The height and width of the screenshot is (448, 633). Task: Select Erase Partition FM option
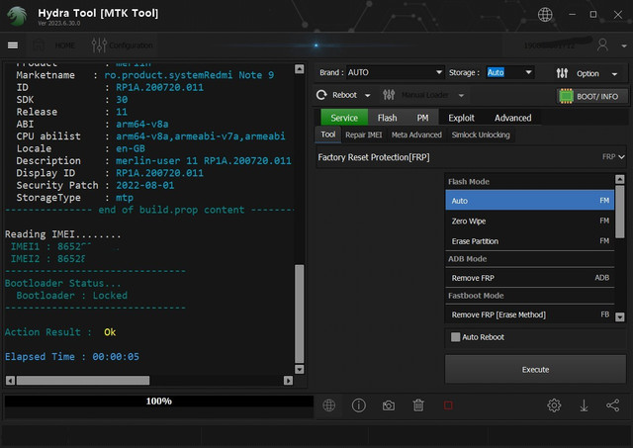click(530, 241)
